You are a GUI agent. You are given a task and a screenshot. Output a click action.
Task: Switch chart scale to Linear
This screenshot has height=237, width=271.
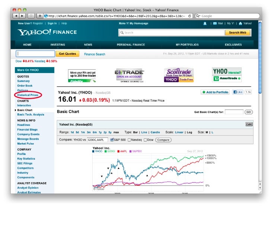click(179, 132)
